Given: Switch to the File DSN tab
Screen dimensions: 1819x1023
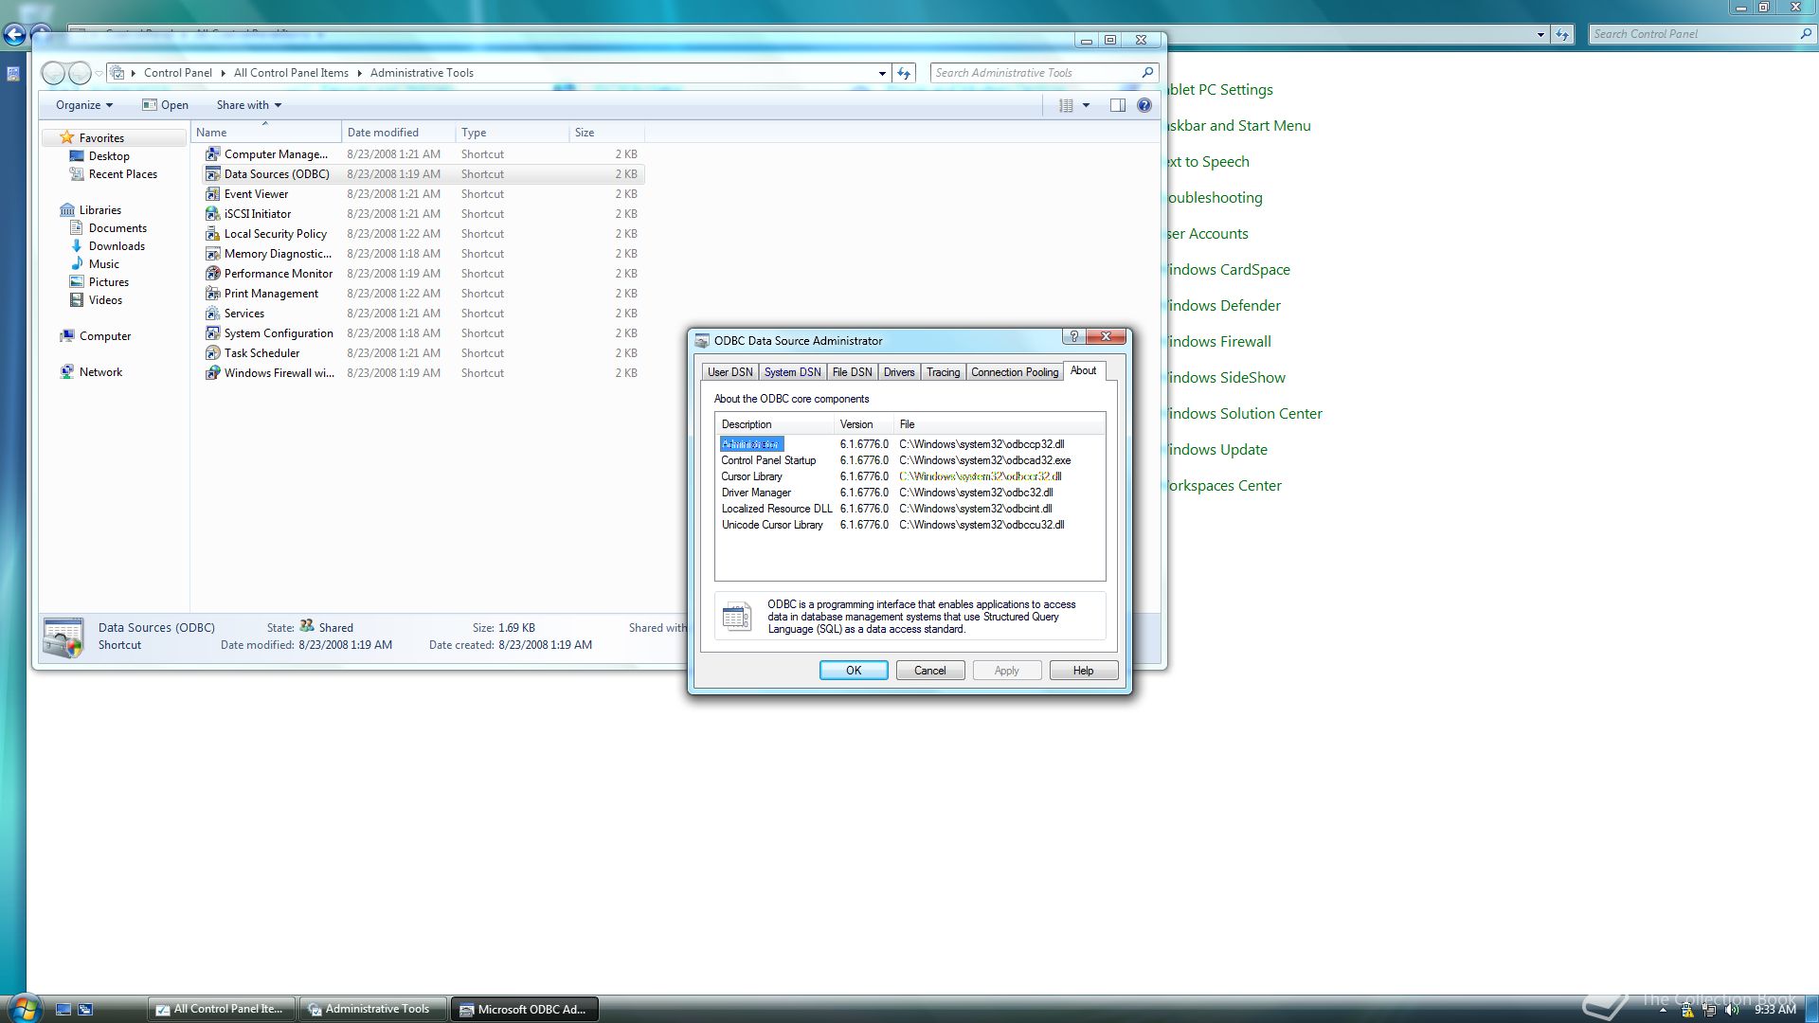Looking at the screenshot, I should tap(853, 372).
